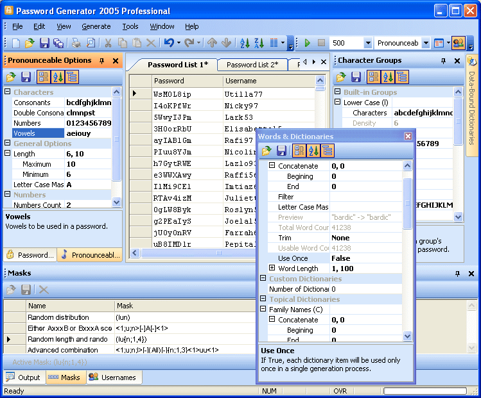This screenshot has width=481, height=398.
Task: Click the Copy icon in main toolbar
Action: click(x=123, y=43)
